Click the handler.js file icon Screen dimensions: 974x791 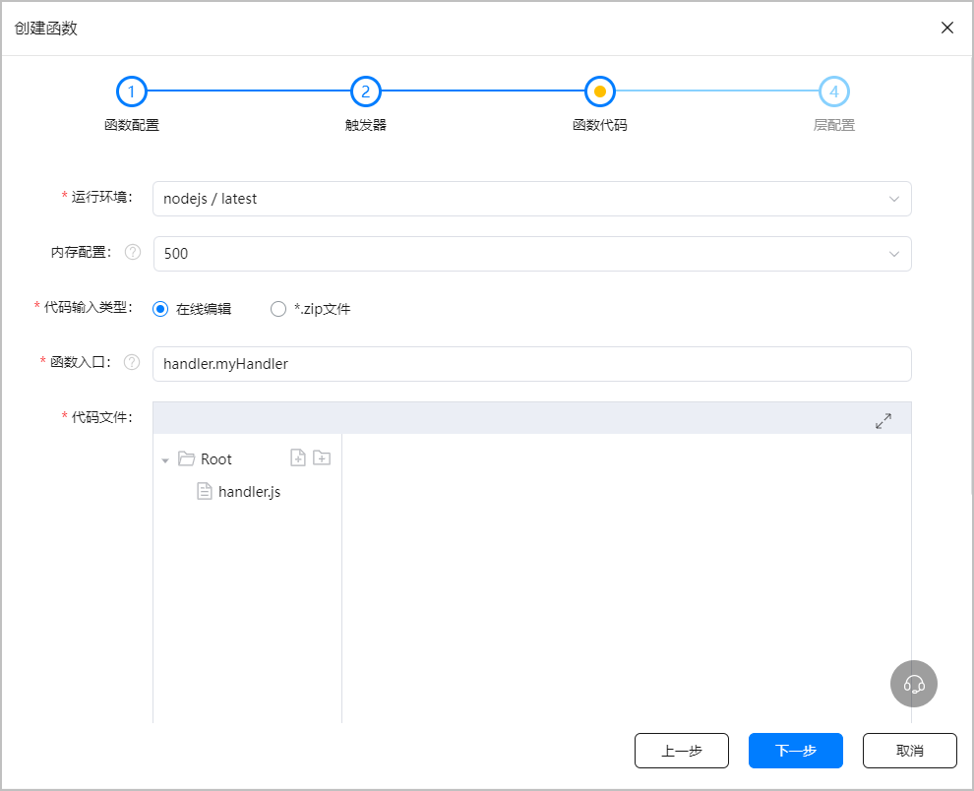point(205,491)
